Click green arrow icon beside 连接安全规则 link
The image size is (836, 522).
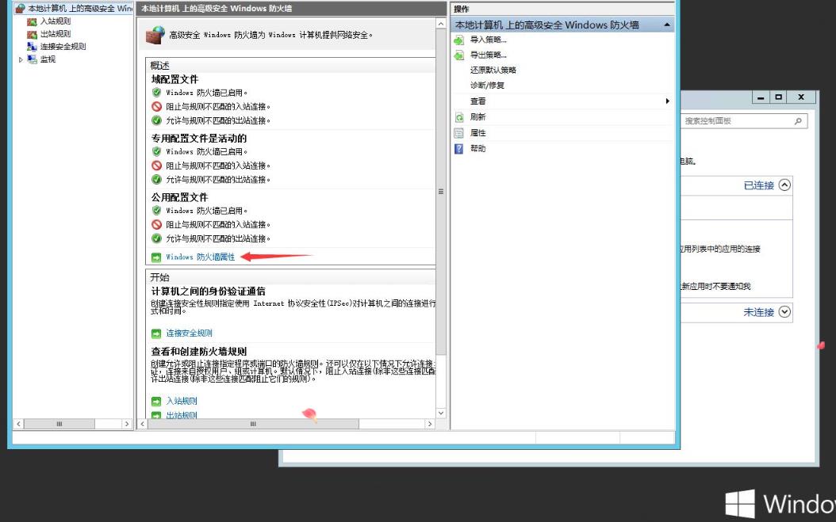(156, 334)
